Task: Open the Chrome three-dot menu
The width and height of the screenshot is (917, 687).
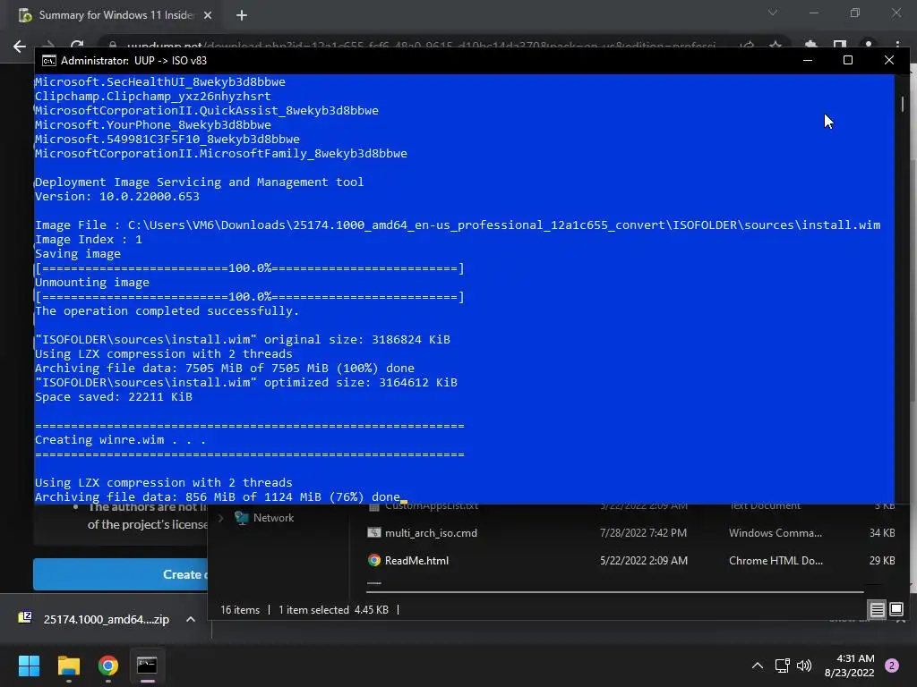Action: click(897, 46)
